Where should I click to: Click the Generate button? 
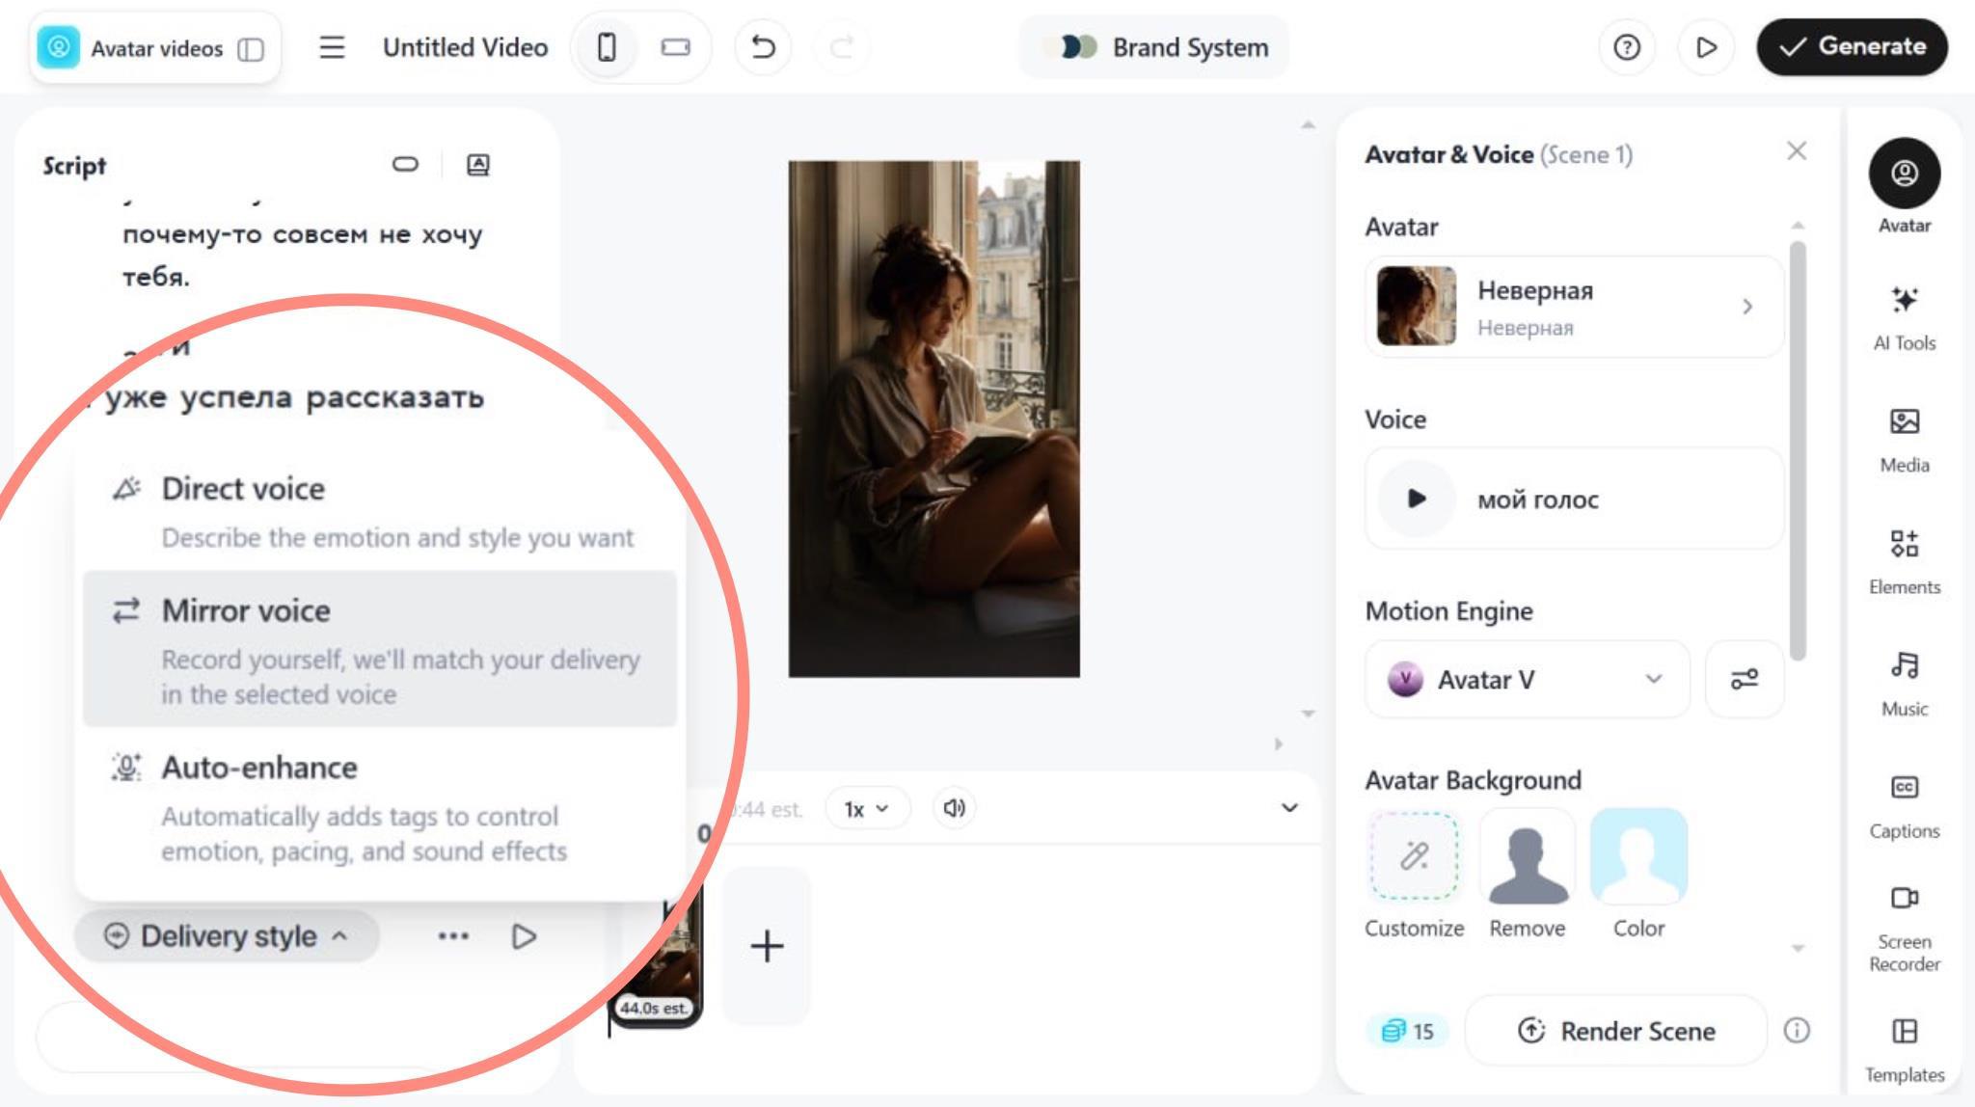(x=1852, y=47)
